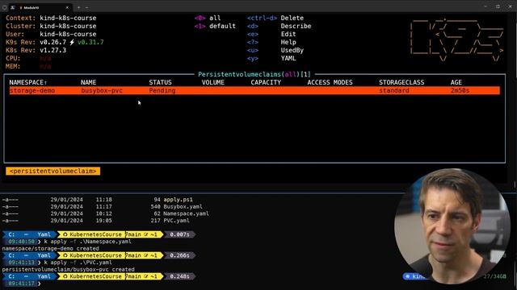Open a new terminal tab with plus

(78, 7)
